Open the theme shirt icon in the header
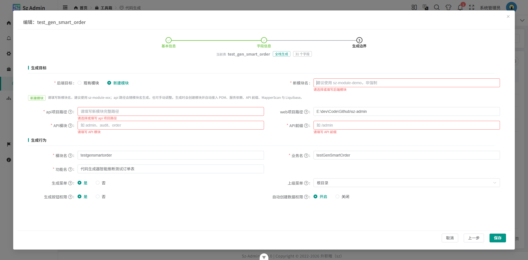 tap(449, 7)
